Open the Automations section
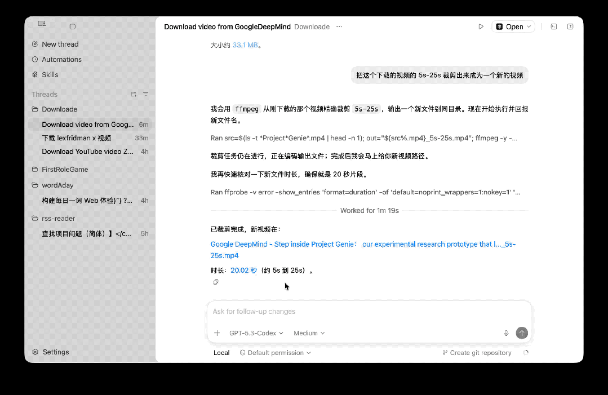The width and height of the screenshot is (608, 395). point(60,59)
